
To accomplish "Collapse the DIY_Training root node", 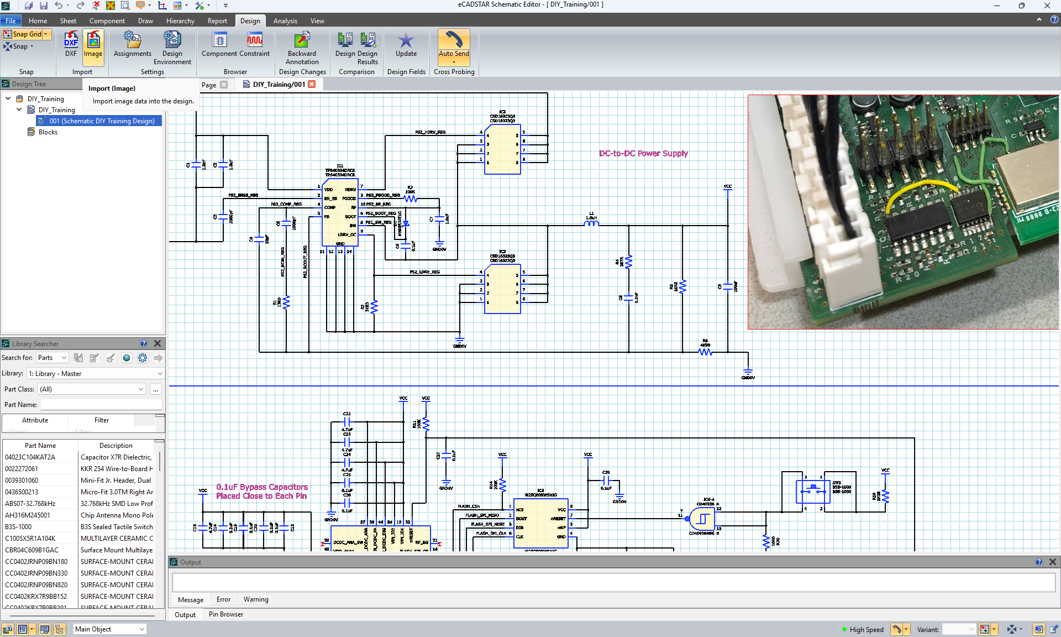I will click(8, 98).
